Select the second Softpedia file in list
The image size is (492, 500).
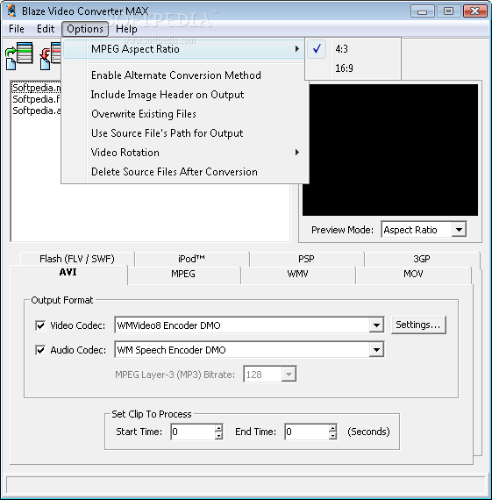coord(36,99)
